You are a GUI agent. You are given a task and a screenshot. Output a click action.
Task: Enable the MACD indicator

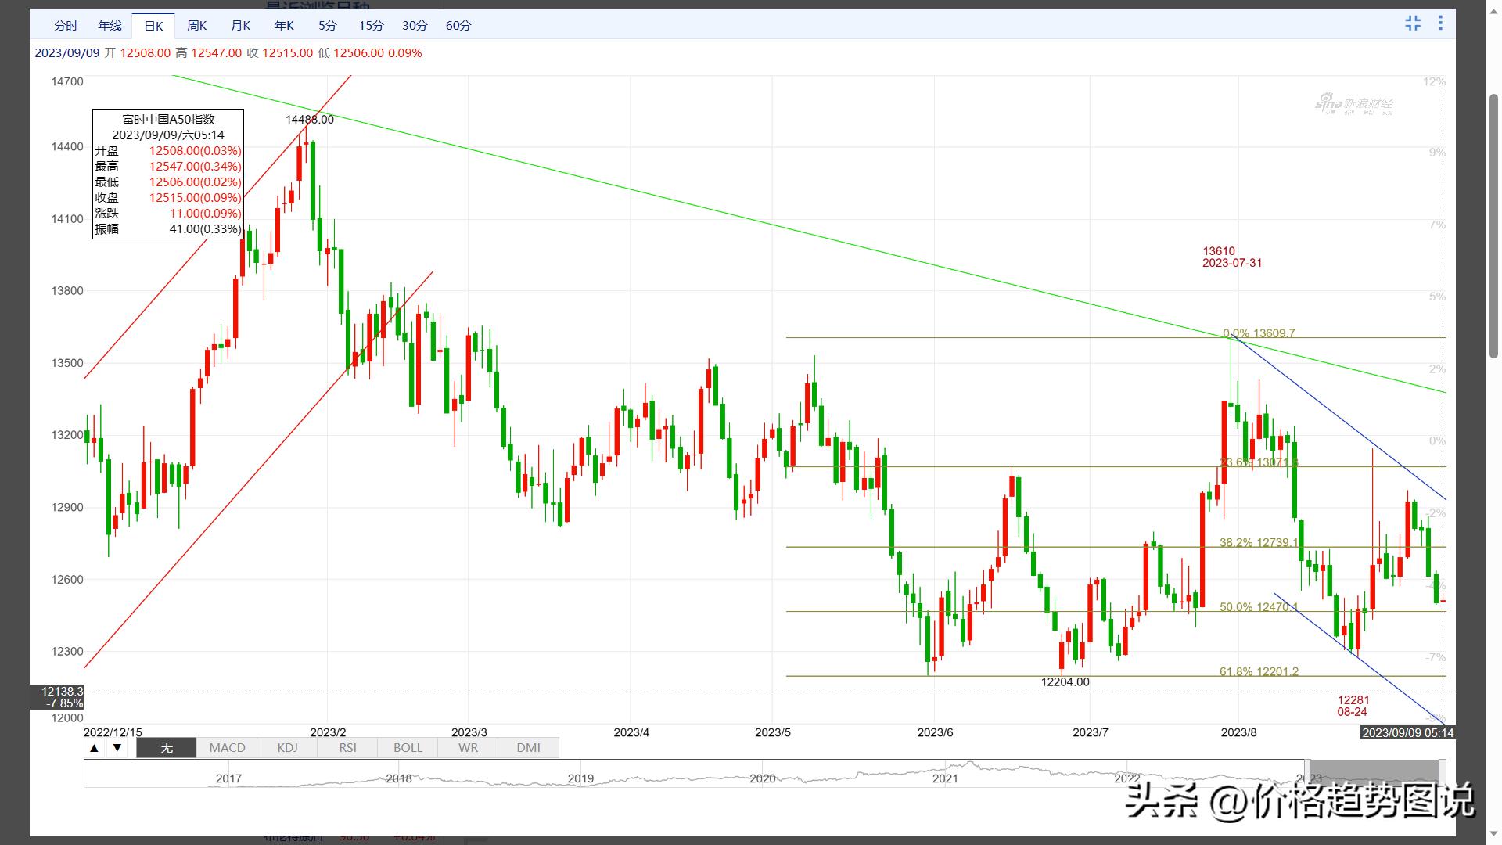227,748
